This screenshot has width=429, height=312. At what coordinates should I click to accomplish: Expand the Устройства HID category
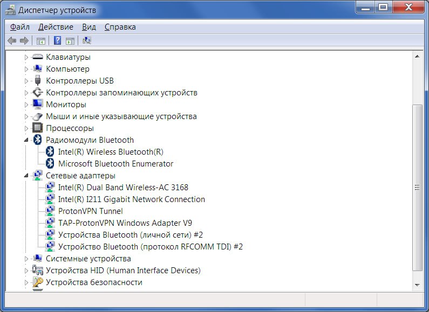coord(26,271)
